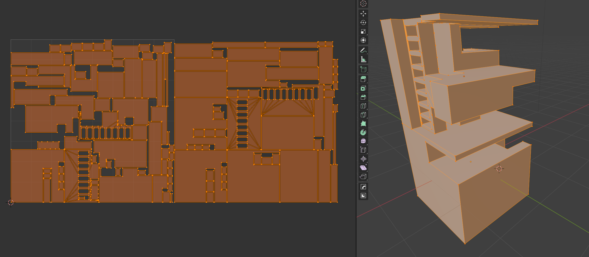Screen dimensions: 589x257
Task: Select the Cursor tool in the toolbar
Action: pyautogui.click(x=363, y=4)
